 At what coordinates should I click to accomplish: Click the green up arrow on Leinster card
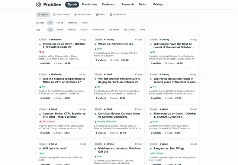point(40,149)
